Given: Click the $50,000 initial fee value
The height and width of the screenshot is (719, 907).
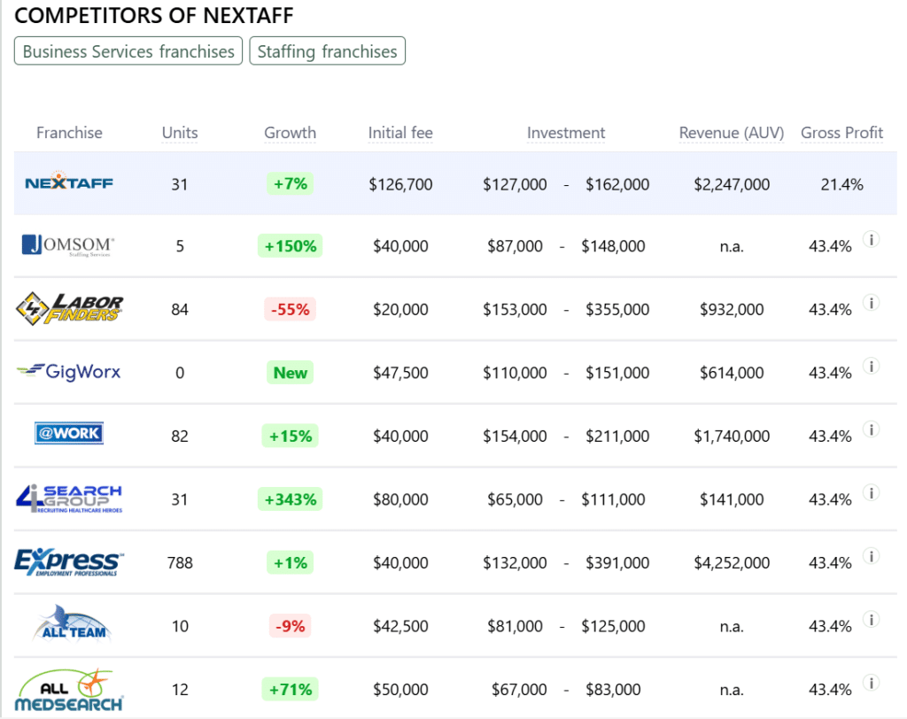Looking at the screenshot, I should point(400,690).
